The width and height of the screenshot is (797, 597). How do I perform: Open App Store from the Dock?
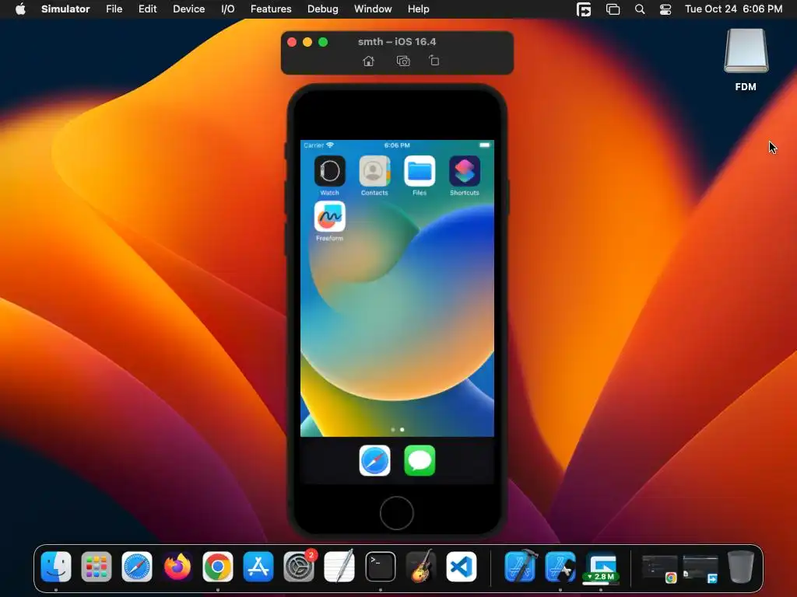click(258, 567)
